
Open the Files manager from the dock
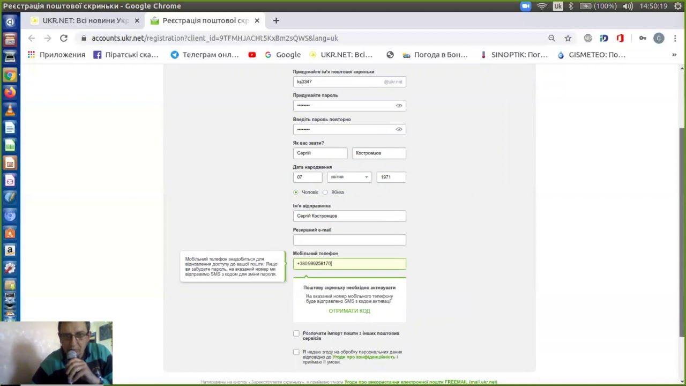(x=10, y=40)
